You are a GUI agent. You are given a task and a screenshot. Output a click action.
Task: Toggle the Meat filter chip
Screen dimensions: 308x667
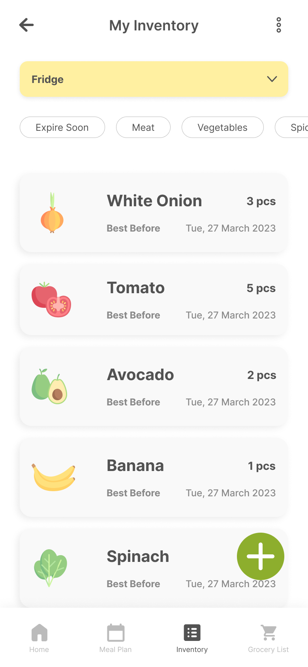pos(143,127)
